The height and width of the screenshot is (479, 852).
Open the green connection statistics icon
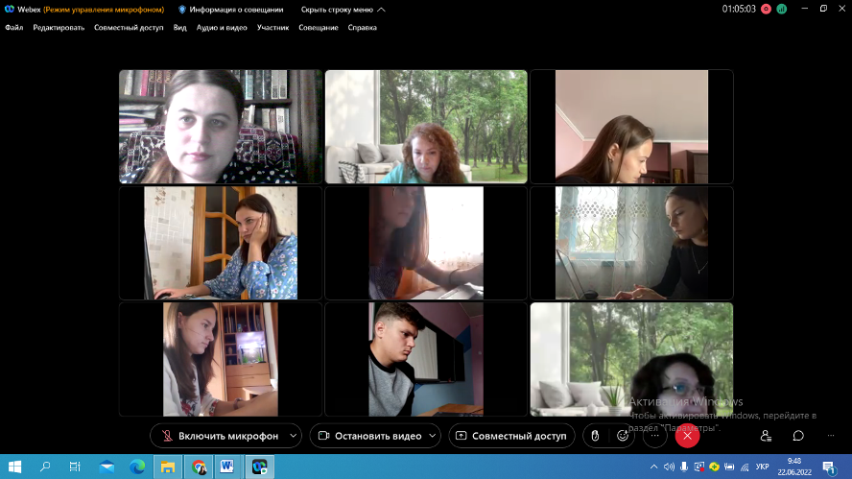tap(782, 9)
